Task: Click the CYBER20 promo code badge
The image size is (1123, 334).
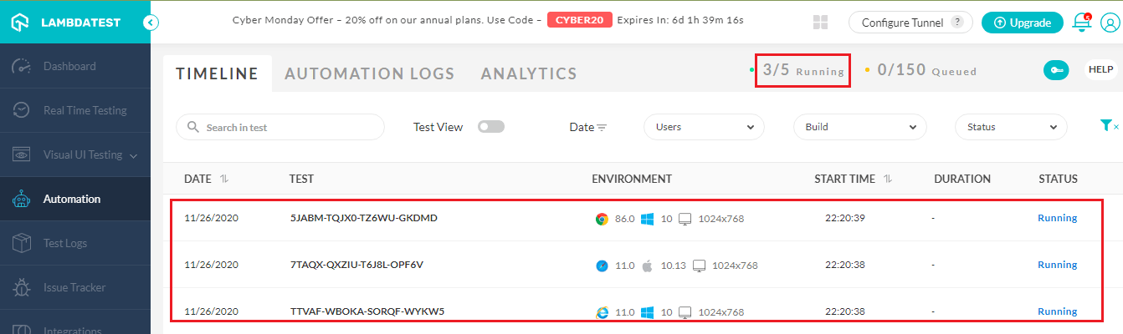Action: (580, 20)
